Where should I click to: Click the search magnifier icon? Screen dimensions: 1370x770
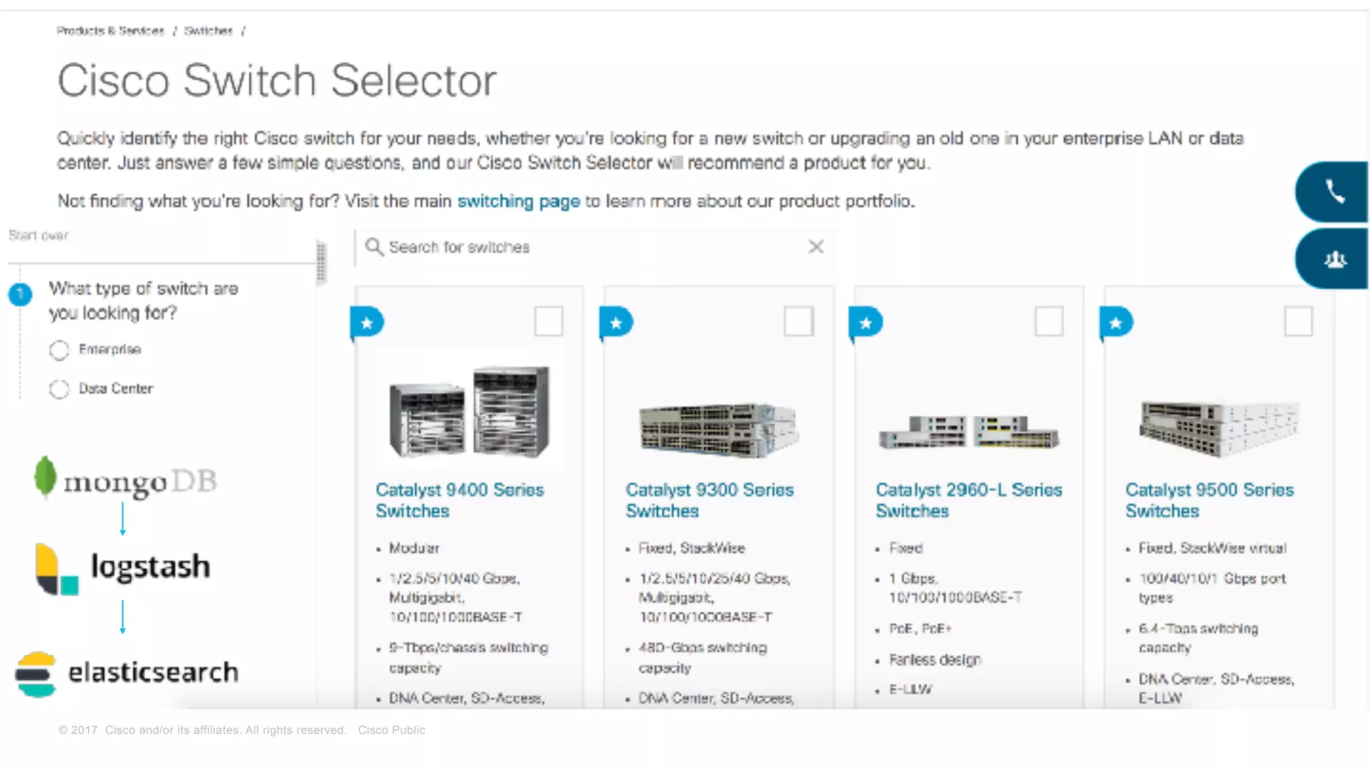point(374,247)
